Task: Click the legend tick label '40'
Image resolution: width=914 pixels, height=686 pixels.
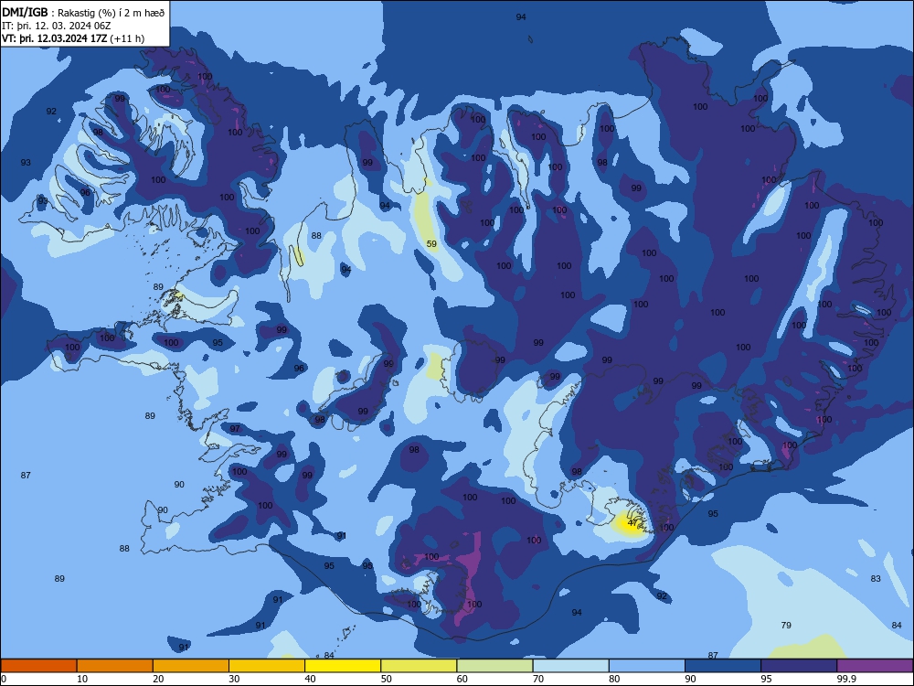Action: 311,679
